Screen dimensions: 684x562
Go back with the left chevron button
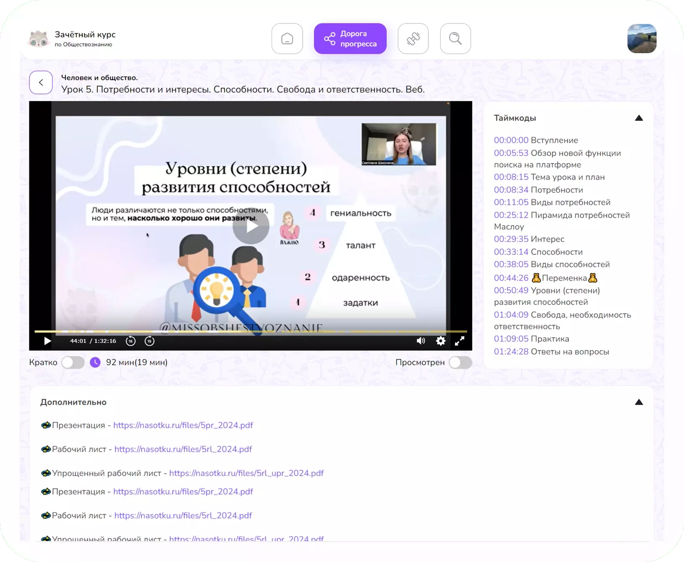[41, 83]
